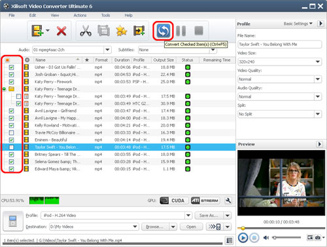The image size is (327, 247).
Task: Open the Basic Settings dropdown
Action: (x=298, y=24)
